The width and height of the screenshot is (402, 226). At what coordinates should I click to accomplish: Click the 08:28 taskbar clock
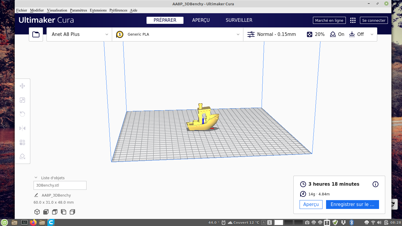point(396,222)
